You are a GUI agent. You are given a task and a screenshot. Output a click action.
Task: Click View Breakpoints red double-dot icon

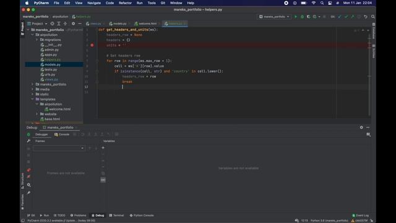28,170
